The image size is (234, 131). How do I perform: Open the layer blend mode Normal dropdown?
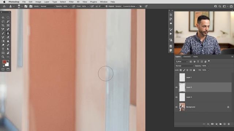pyautogui.click(x=185, y=66)
